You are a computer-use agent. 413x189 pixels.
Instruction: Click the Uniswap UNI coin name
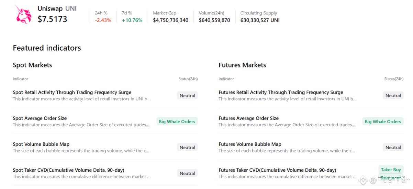(x=57, y=9)
